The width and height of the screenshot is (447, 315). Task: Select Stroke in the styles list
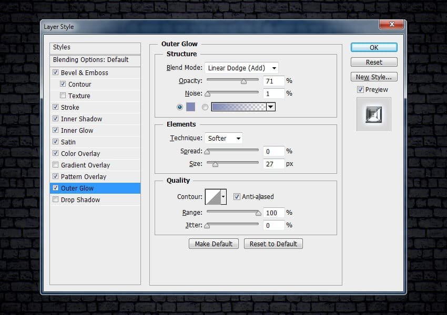point(70,108)
